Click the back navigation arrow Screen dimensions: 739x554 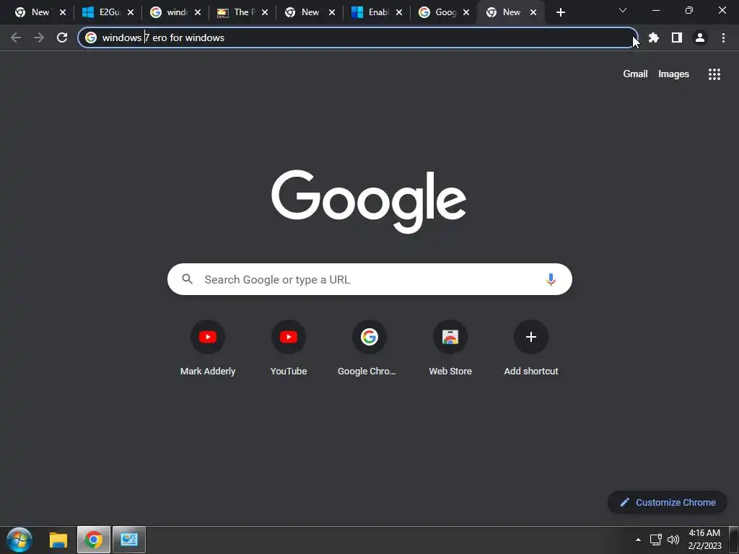click(16, 38)
